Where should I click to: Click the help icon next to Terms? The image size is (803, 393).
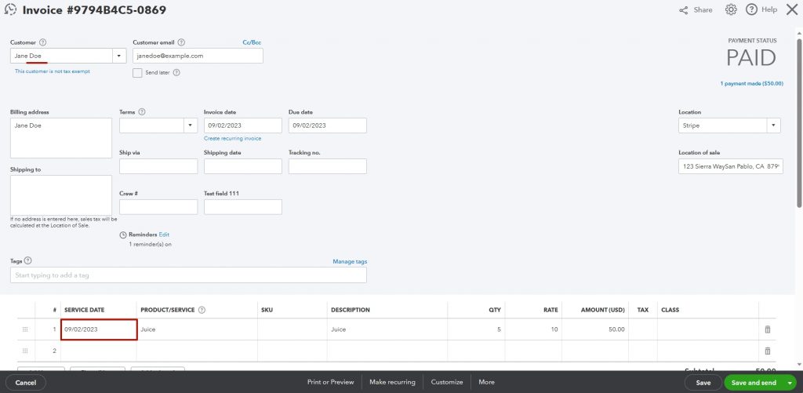(142, 111)
